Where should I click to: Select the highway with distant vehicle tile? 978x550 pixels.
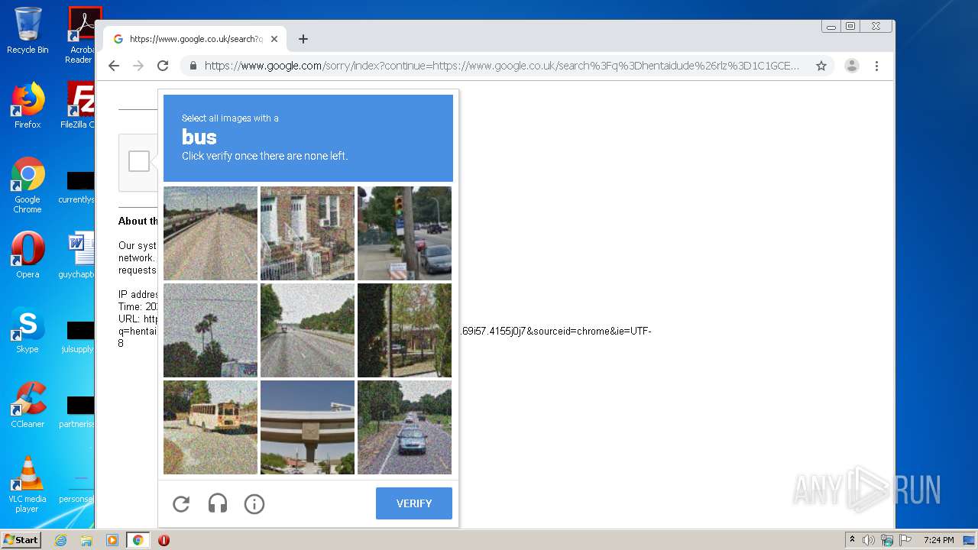coord(307,330)
